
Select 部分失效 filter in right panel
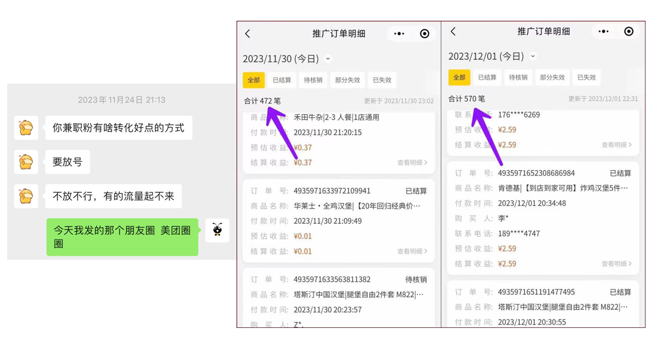[552, 78]
